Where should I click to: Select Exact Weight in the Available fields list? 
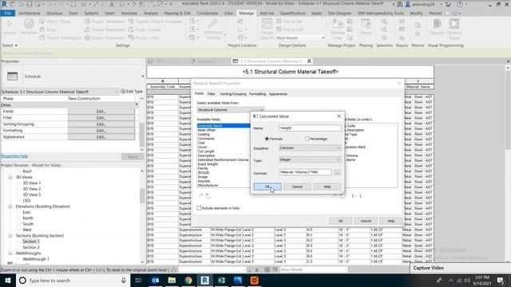tap(208, 164)
